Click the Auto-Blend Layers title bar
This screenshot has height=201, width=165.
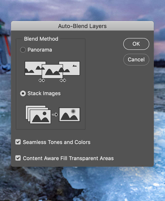(82, 26)
